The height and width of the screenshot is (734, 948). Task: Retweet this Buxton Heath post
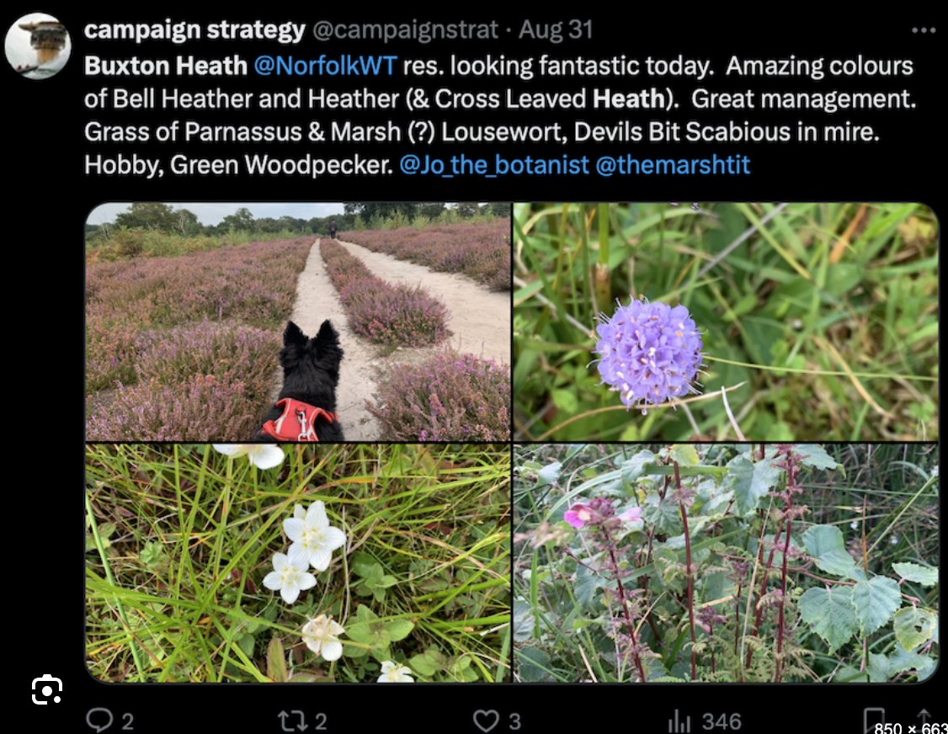point(290,720)
